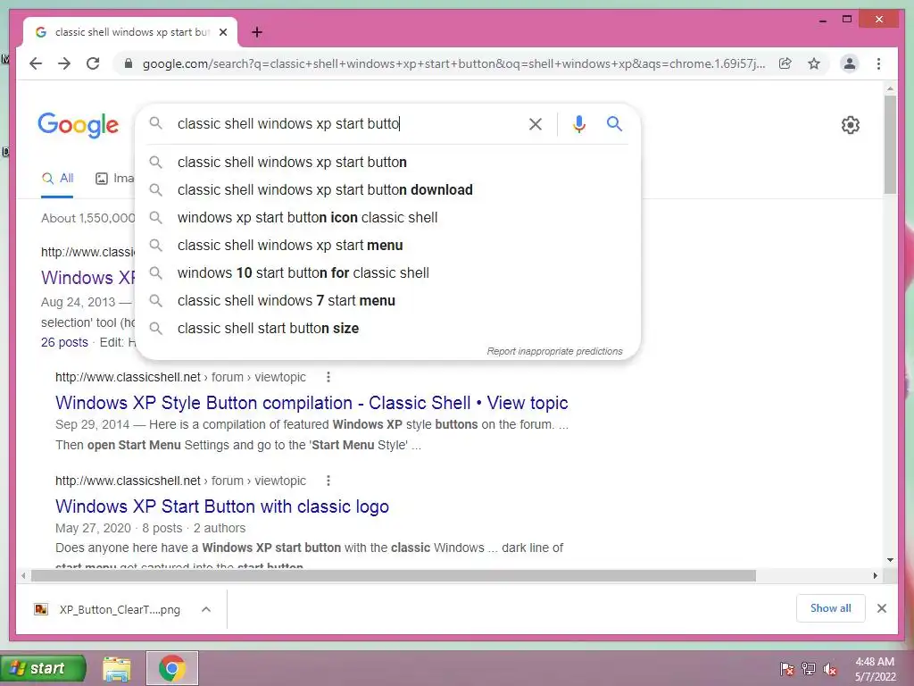Go back using browser back arrow
This screenshot has height=686, width=914.
pyautogui.click(x=36, y=63)
